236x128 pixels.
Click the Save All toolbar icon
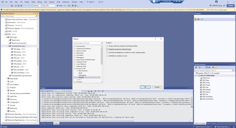(21, 6)
